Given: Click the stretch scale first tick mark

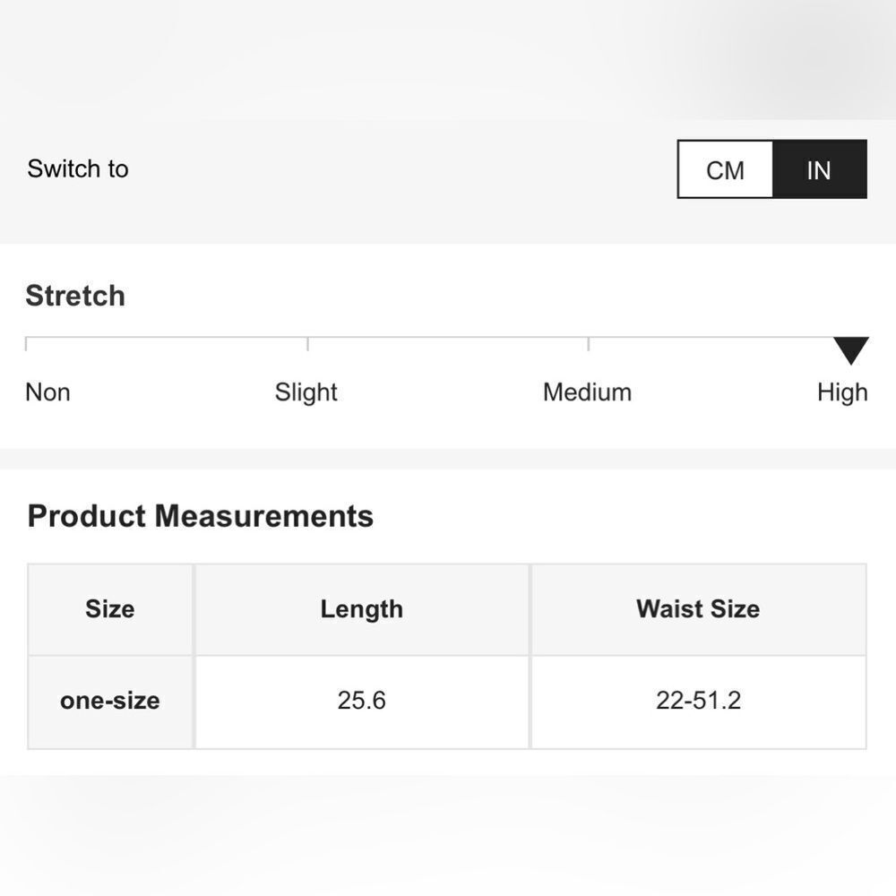Looking at the screenshot, I should 26,343.
